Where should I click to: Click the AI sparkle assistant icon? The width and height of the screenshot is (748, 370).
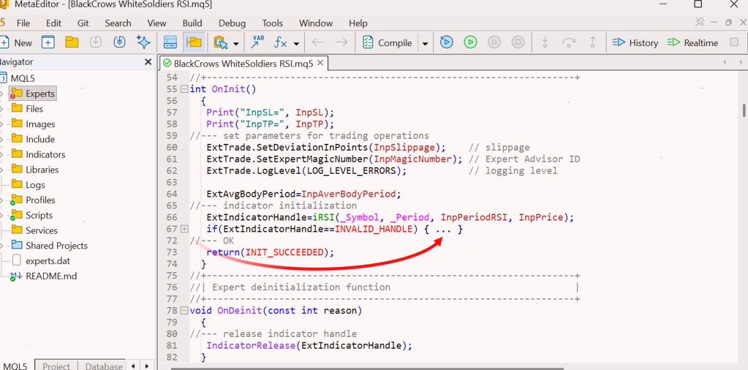(143, 43)
